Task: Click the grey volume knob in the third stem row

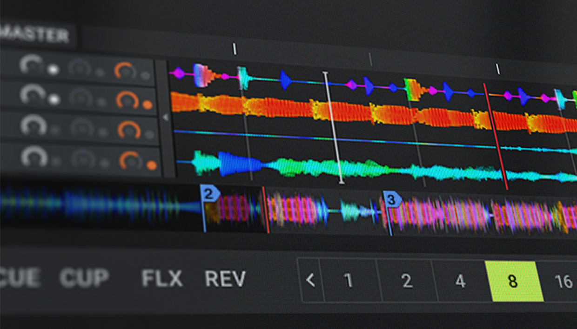Action: (x=34, y=125)
